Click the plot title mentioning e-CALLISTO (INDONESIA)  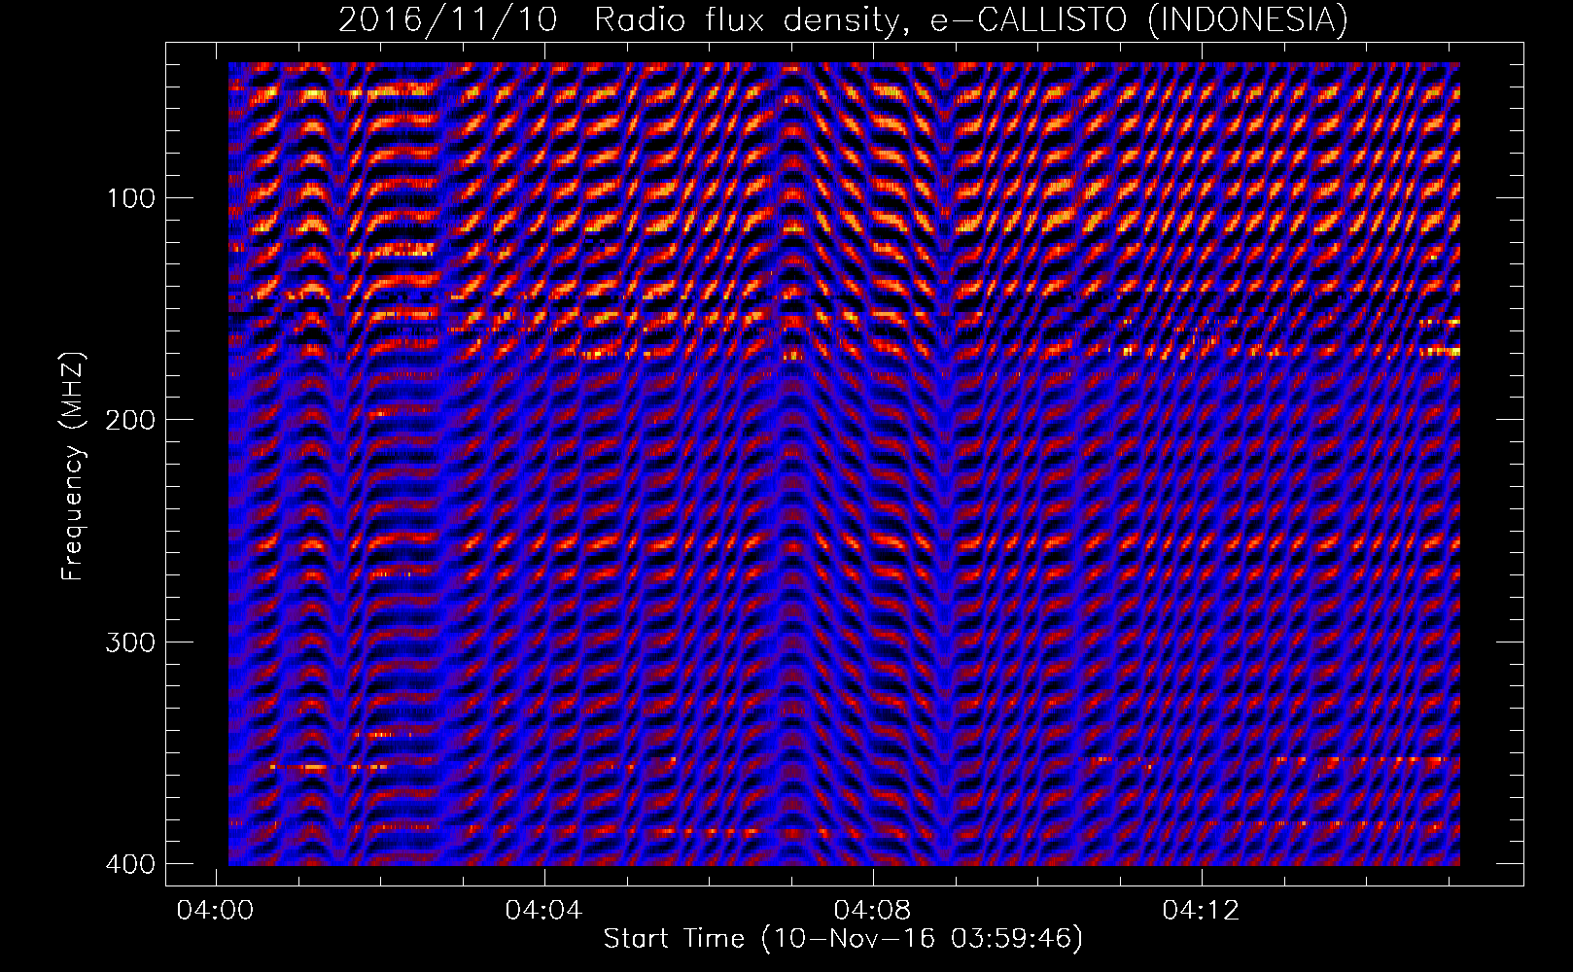[843, 19]
